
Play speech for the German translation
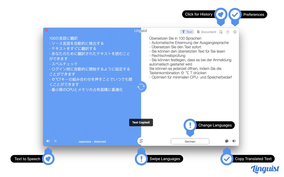[x=234, y=141]
